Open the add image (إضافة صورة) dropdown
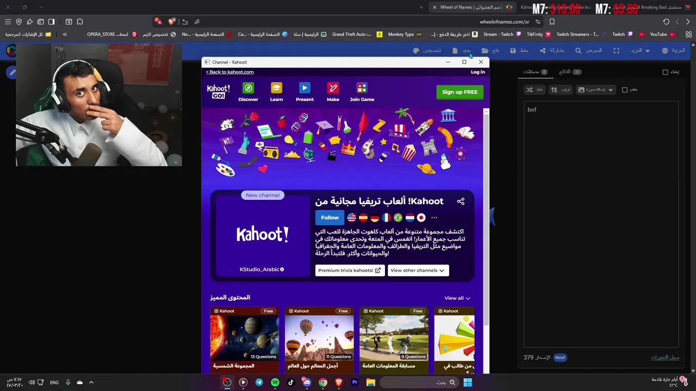Viewport: 696px width, 391px height. pyautogui.click(x=595, y=90)
